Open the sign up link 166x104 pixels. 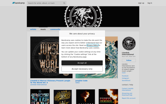pos(141,3)
